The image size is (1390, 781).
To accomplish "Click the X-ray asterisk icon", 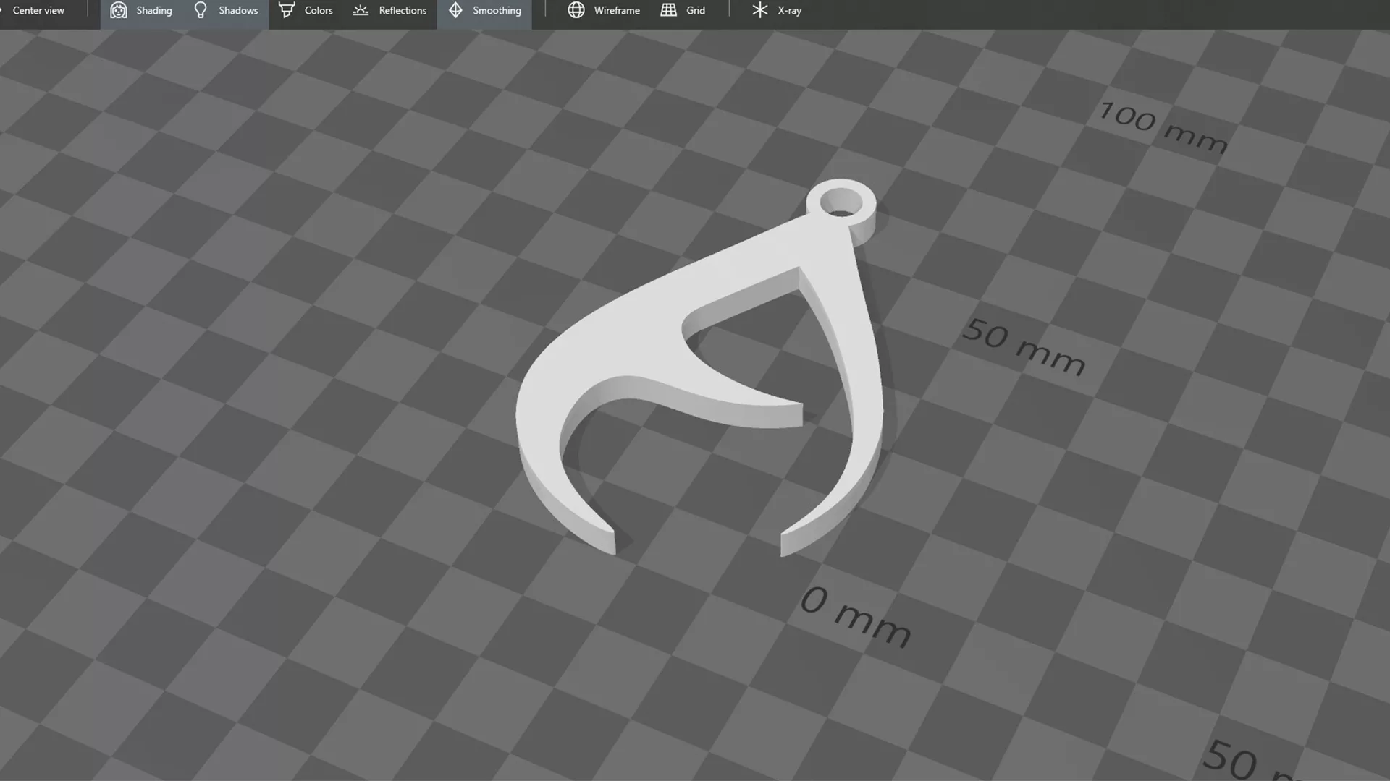I will tap(759, 10).
